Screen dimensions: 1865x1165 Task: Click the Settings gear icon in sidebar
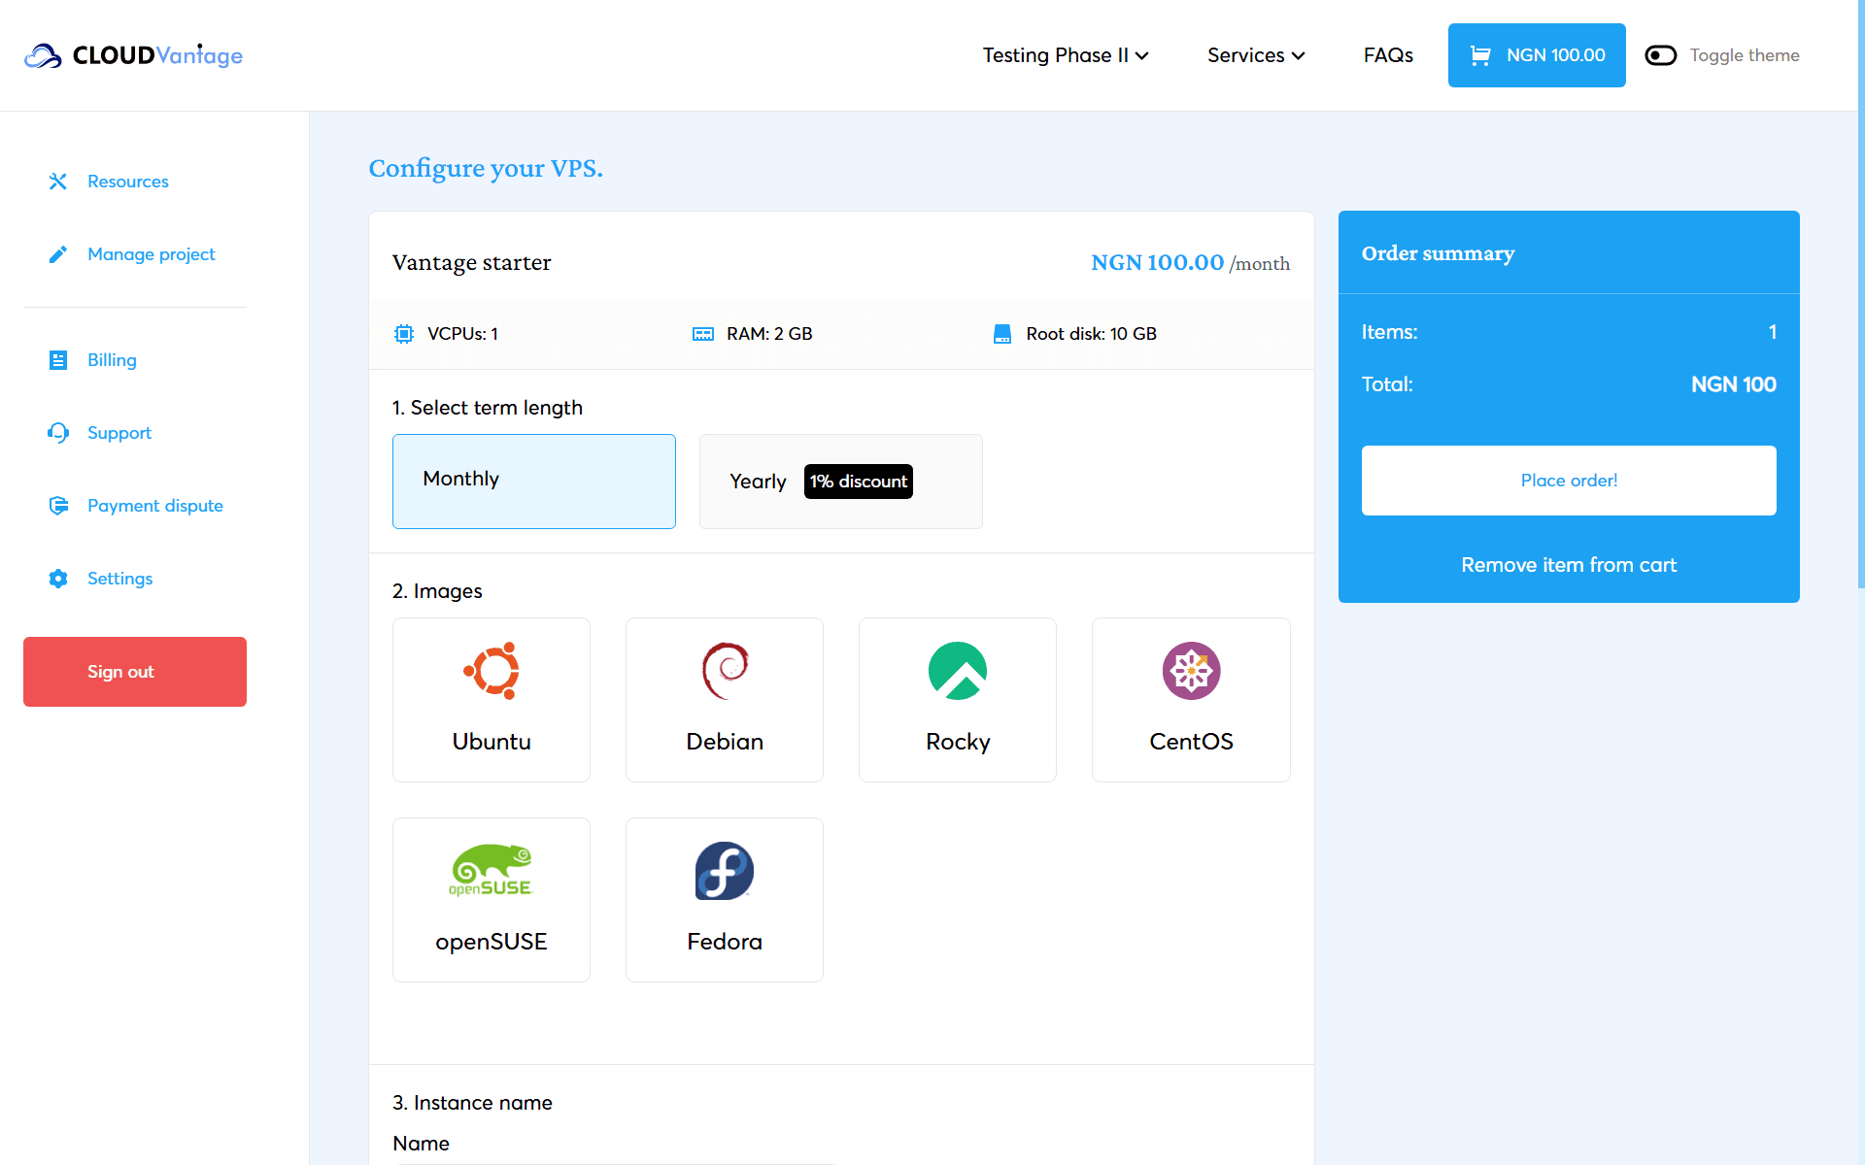coord(58,579)
